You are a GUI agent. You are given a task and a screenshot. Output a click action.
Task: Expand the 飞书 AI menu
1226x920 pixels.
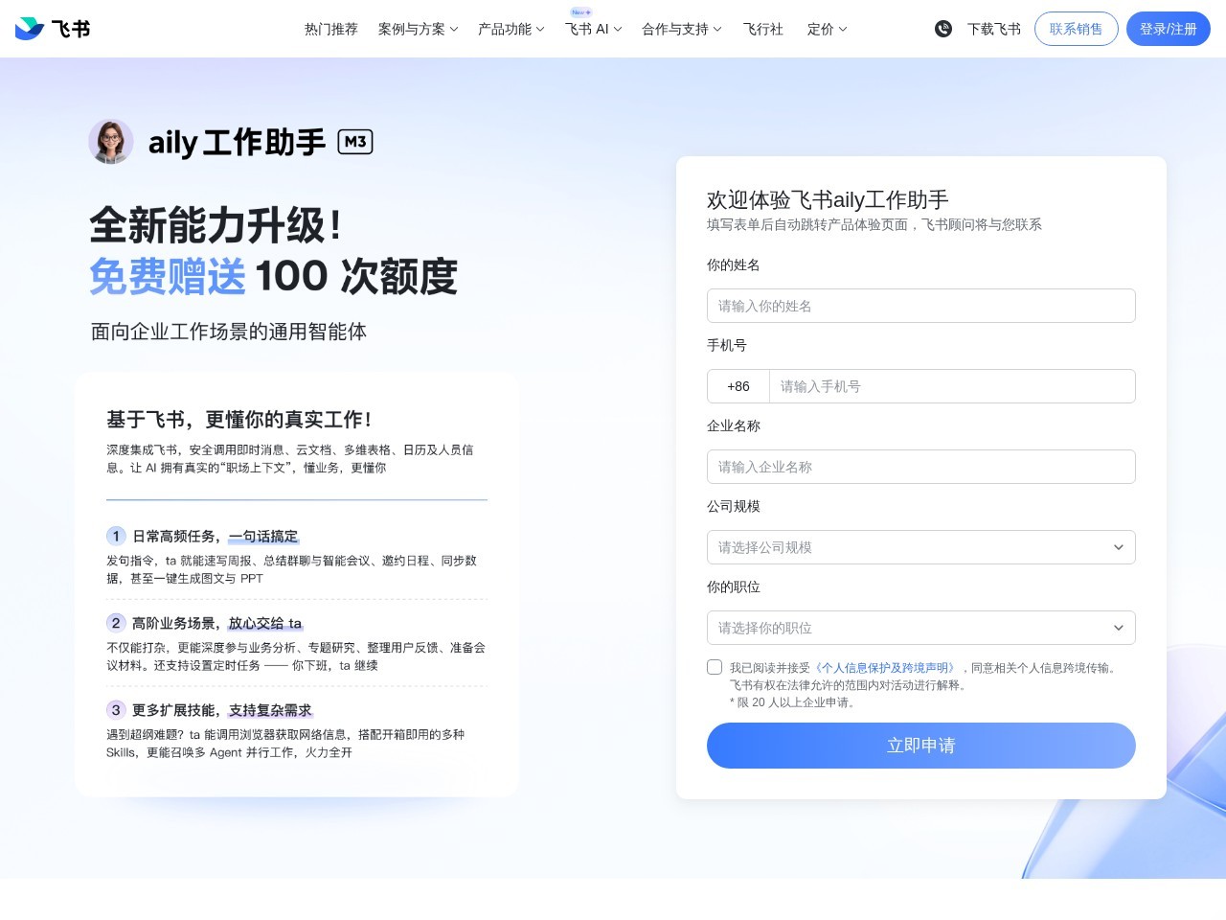pyautogui.click(x=594, y=29)
